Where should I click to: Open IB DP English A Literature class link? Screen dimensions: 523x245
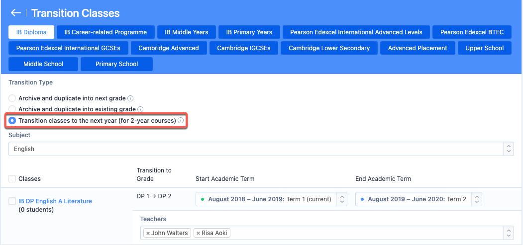pyautogui.click(x=55, y=201)
